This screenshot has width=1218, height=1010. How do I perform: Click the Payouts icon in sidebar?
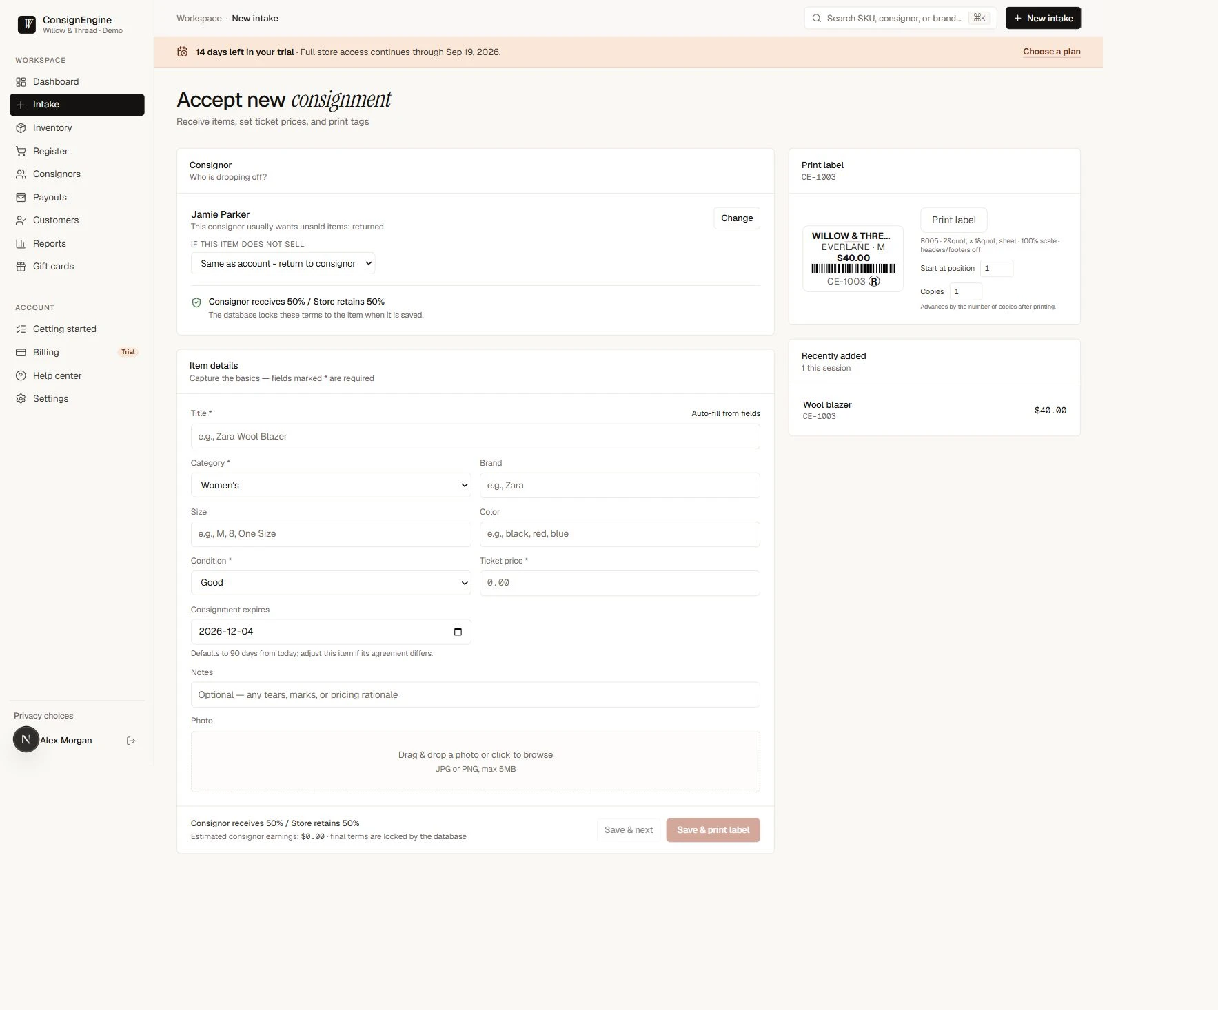tap(21, 198)
